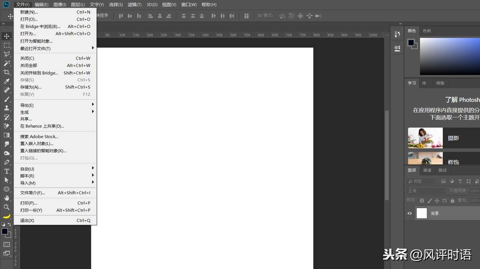The image size is (480, 269).
Task: Select the Clone Stamp tool
Action: (x=7, y=108)
